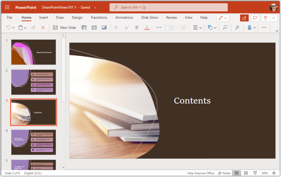Click the Format Painter brush icon
Screen dimensions: 281x177
33,27
